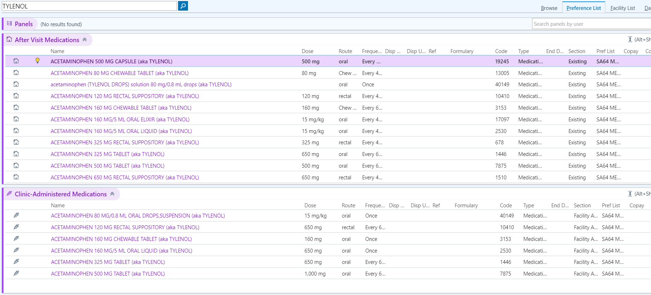Viewport: 651px width, 295px height.
Task: Click the Clinic-Administered Medications jump-to-top icon
Action: tap(630, 193)
